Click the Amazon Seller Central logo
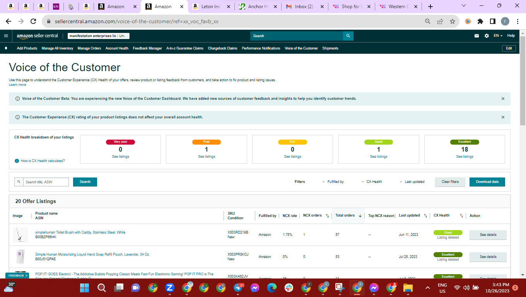 click(37, 36)
